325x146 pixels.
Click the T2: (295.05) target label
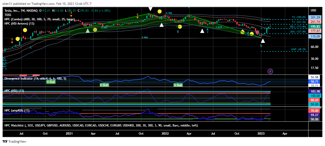(299, 17)
